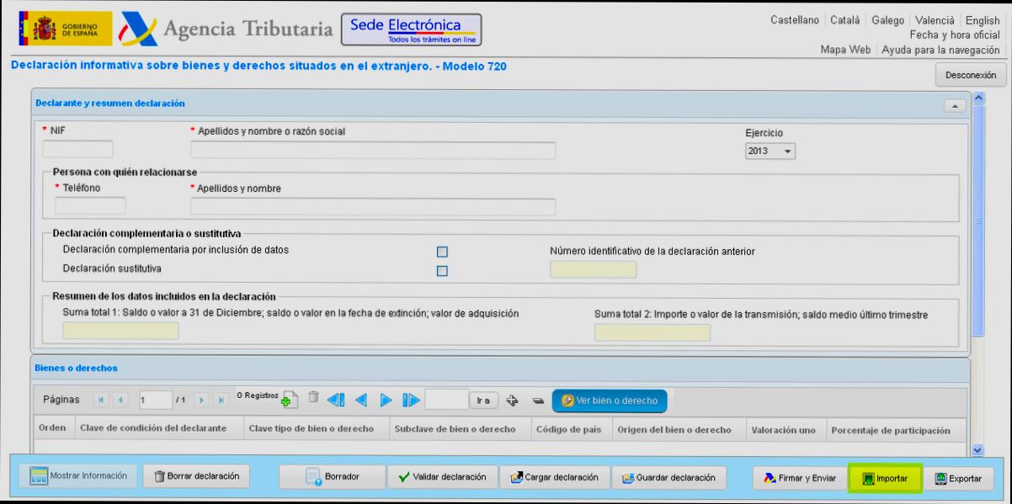Screen dimensions: 1012x504
Task: Add a new record with the green plus icon
Action: pos(289,401)
